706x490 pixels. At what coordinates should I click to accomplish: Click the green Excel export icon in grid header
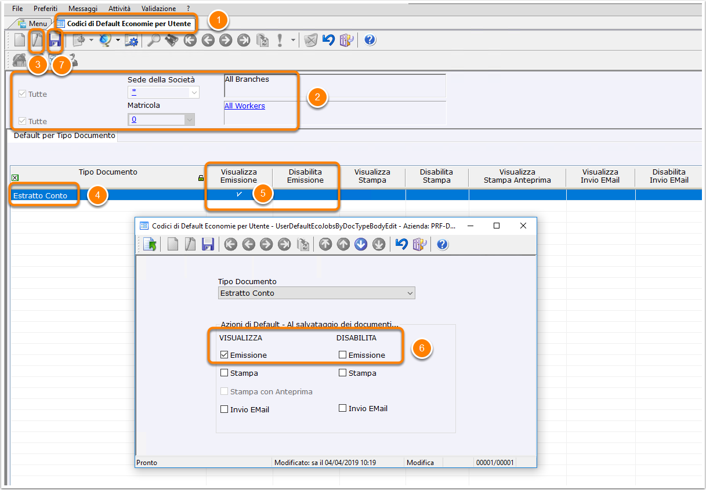point(15,179)
